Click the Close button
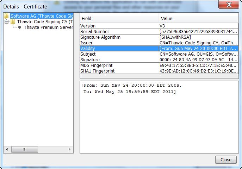 click(x=226, y=159)
